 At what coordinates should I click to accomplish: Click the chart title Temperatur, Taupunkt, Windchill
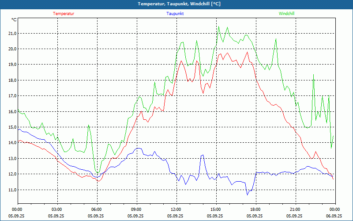click(x=179, y=4)
